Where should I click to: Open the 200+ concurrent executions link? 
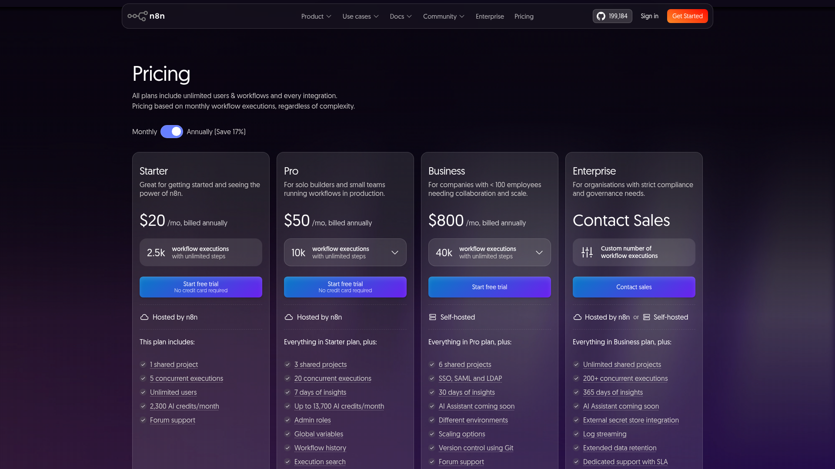[625, 378]
